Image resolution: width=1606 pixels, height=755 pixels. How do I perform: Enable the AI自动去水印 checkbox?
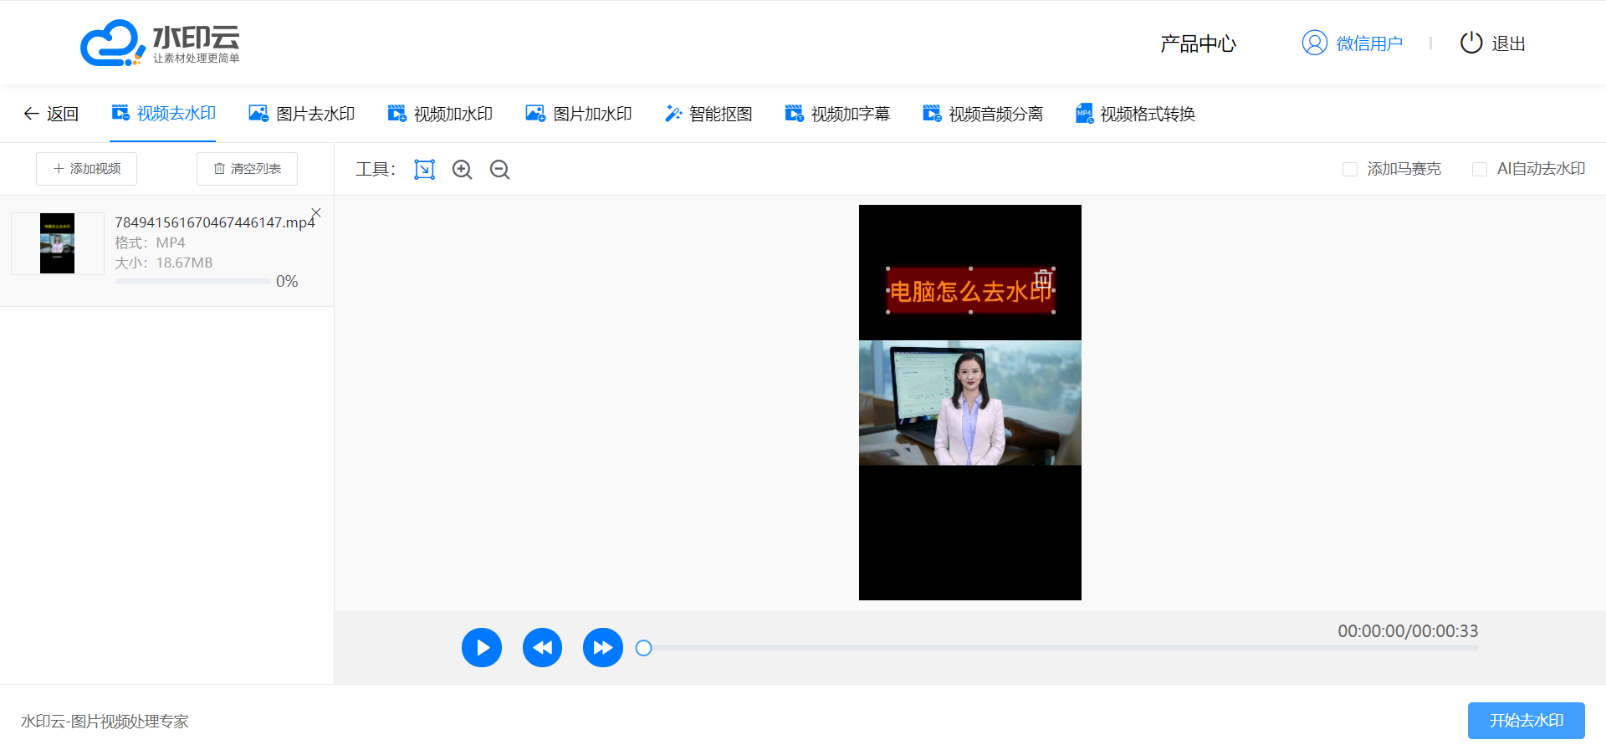[1480, 170]
